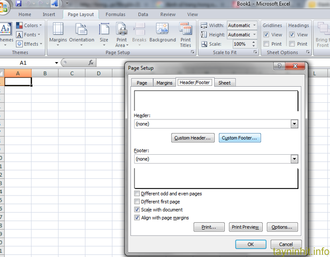Click the insert function fx icon
330x257 pixels.
tap(91, 63)
